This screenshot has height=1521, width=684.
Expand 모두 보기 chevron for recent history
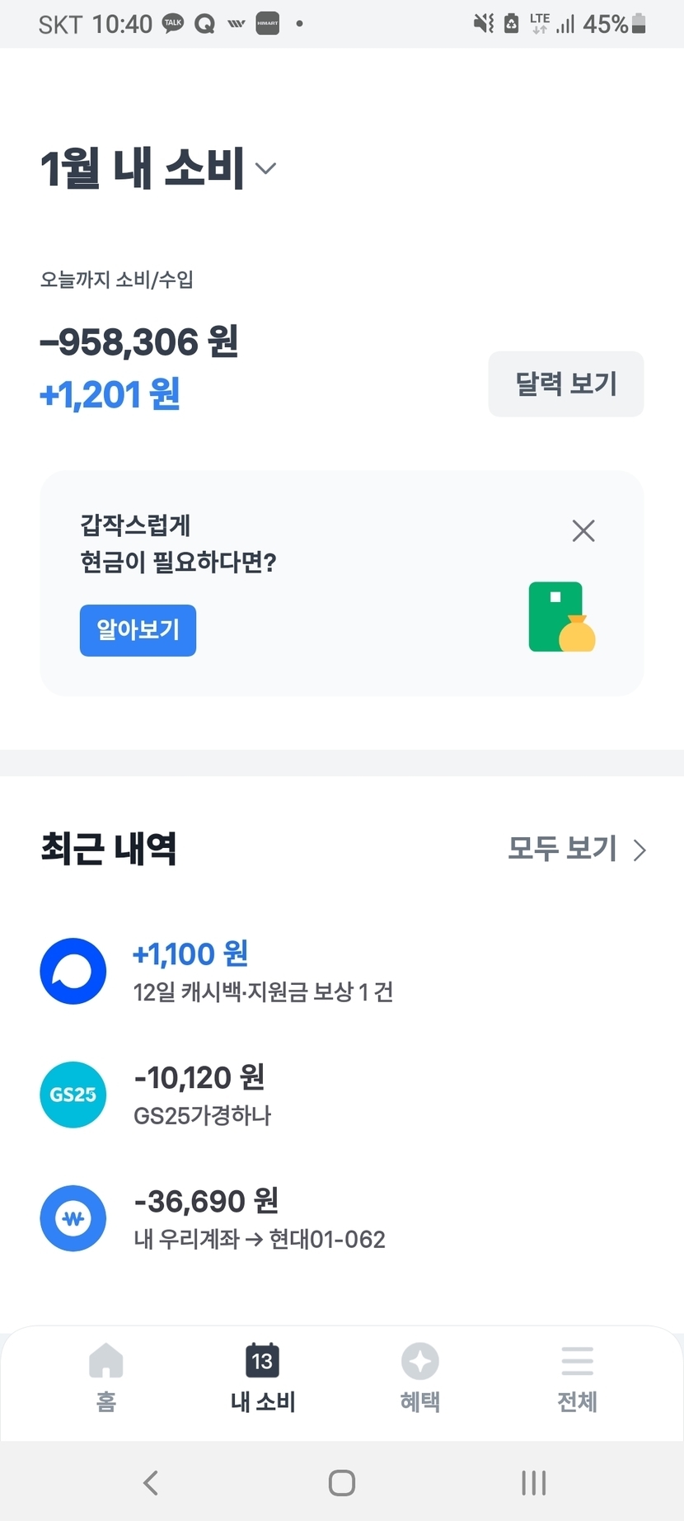639,850
